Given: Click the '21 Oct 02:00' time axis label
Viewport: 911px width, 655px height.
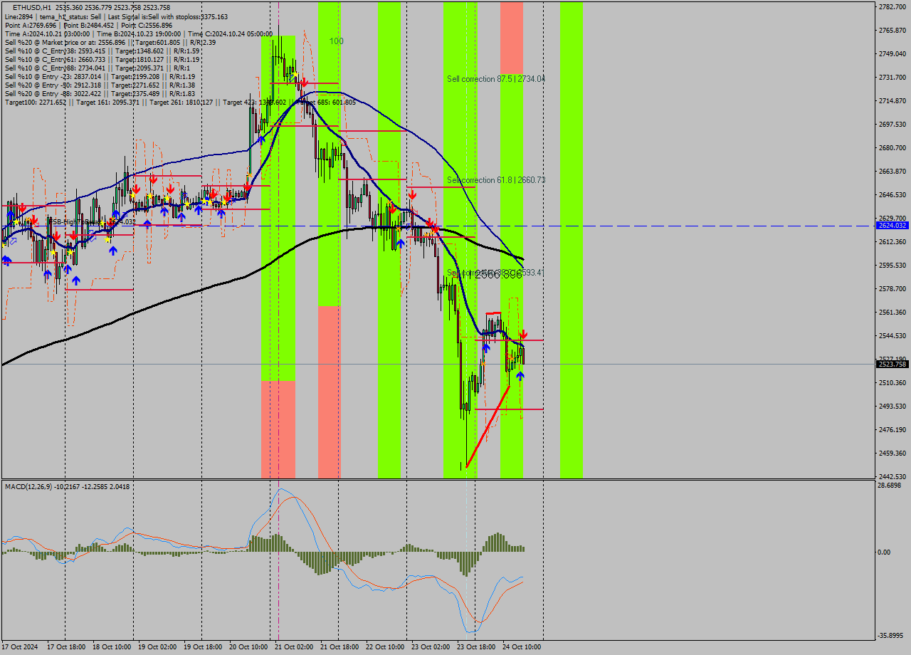Looking at the screenshot, I should tap(295, 647).
